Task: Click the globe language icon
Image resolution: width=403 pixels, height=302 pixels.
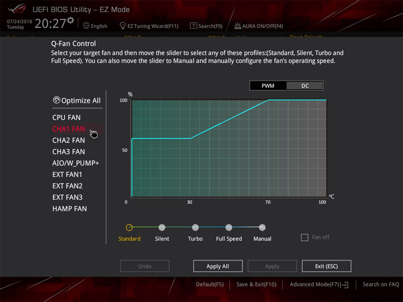Action: click(86, 26)
